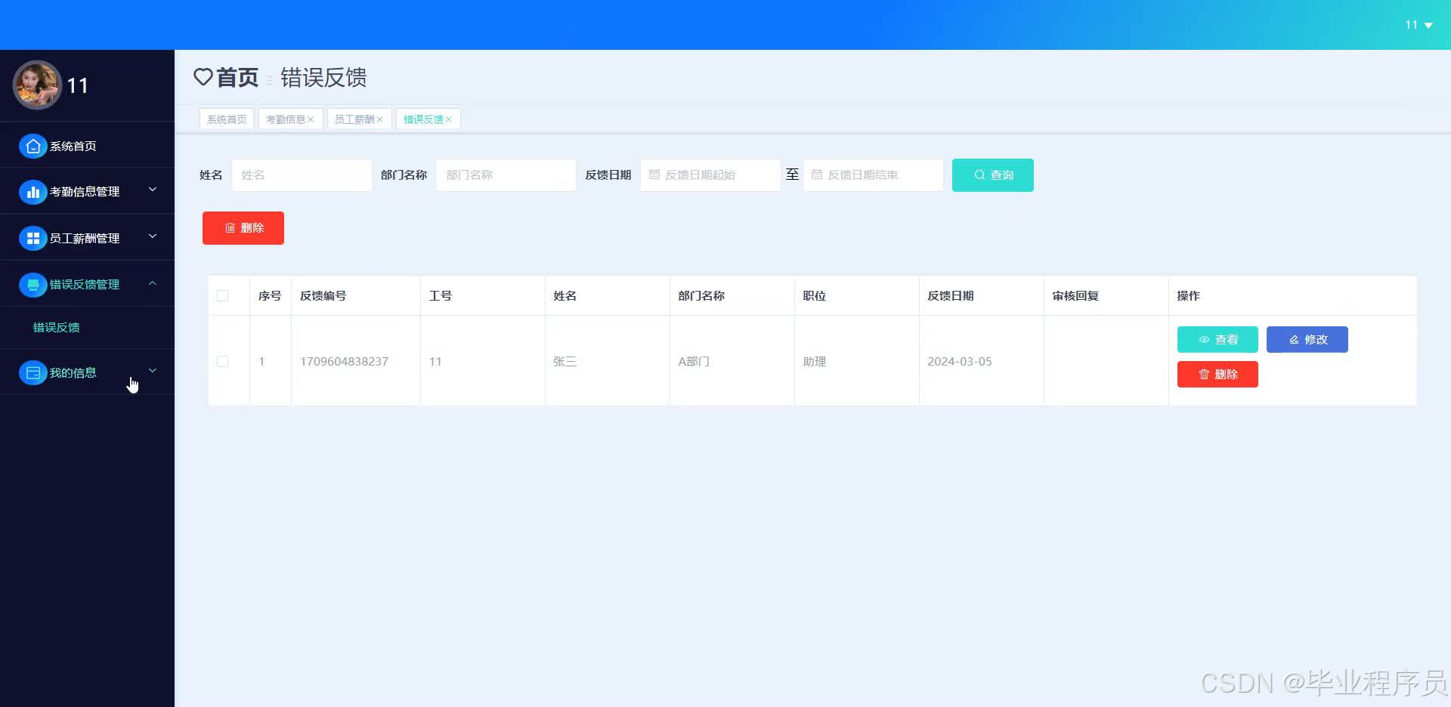The image size is (1451, 707).
Task: Toggle the select-all checkbox in table header
Action: (222, 295)
